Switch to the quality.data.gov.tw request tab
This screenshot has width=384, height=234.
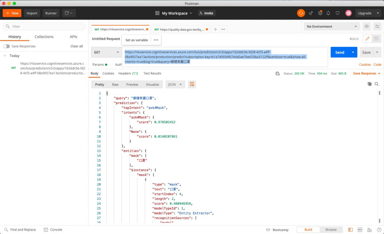180,29
